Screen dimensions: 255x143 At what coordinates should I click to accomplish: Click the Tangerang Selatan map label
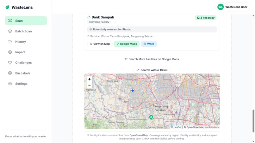(x=160, y=108)
